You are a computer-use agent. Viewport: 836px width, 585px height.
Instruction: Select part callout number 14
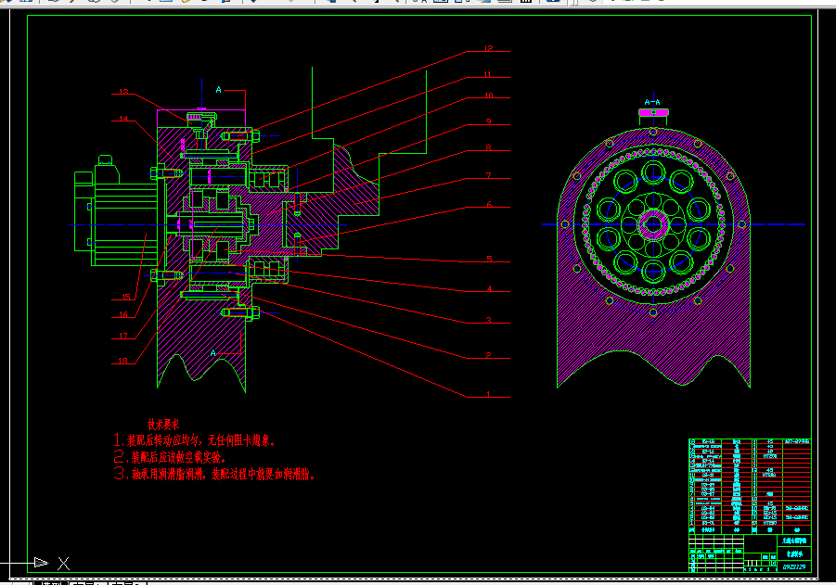point(123,119)
